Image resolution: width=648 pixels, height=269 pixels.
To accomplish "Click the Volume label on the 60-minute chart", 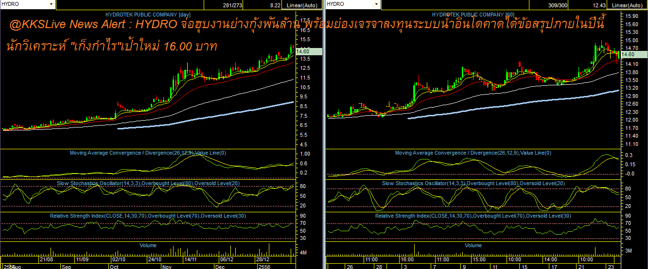I will point(473,246).
